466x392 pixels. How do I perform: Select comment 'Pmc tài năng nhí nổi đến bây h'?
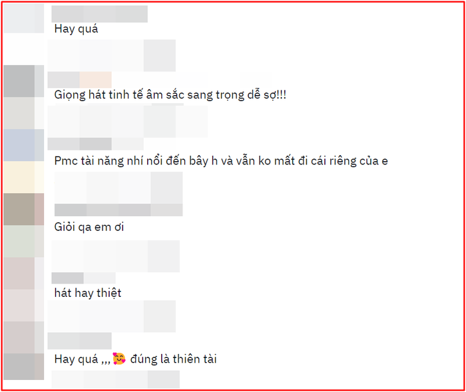(221, 161)
